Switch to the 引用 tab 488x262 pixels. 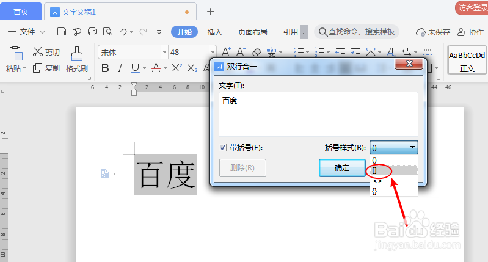(290, 32)
